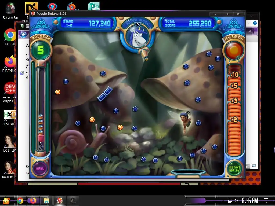275x206 pixels.
Task: Click the stage score 127,340
Action: [x=100, y=24]
